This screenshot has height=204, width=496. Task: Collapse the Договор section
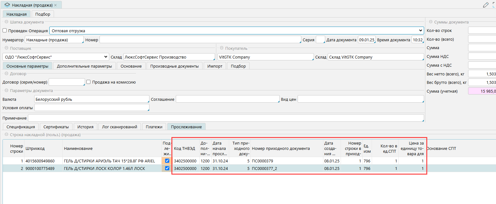(6, 74)
